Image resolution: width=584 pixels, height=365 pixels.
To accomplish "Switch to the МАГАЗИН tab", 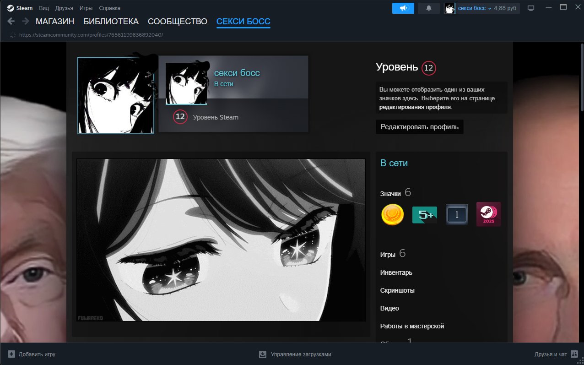I will click(55, 22).
